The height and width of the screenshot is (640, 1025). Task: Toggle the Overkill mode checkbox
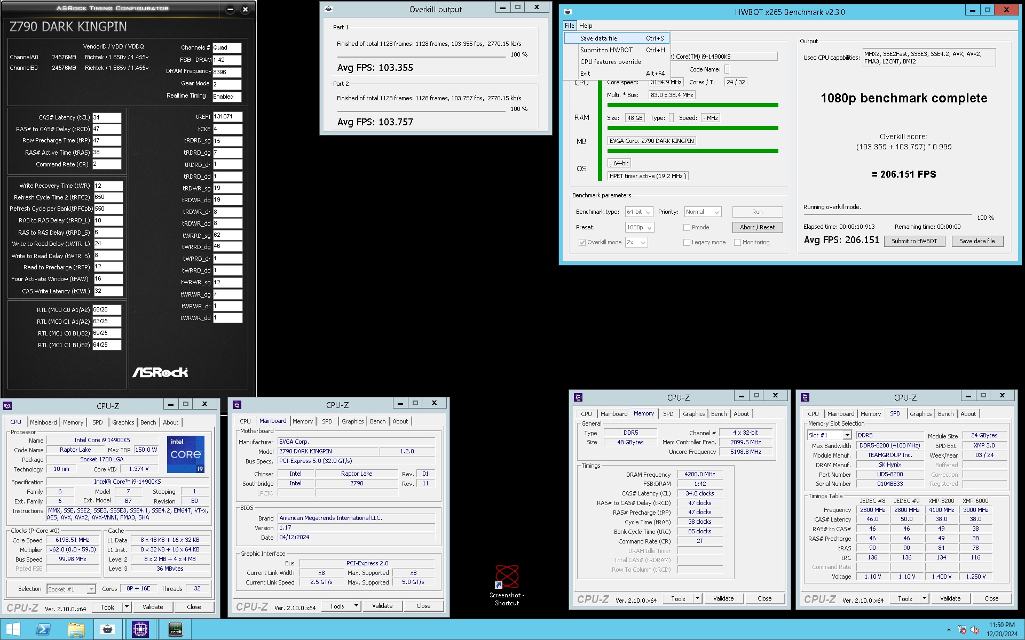pyautogui.click(x=582, y=242)
